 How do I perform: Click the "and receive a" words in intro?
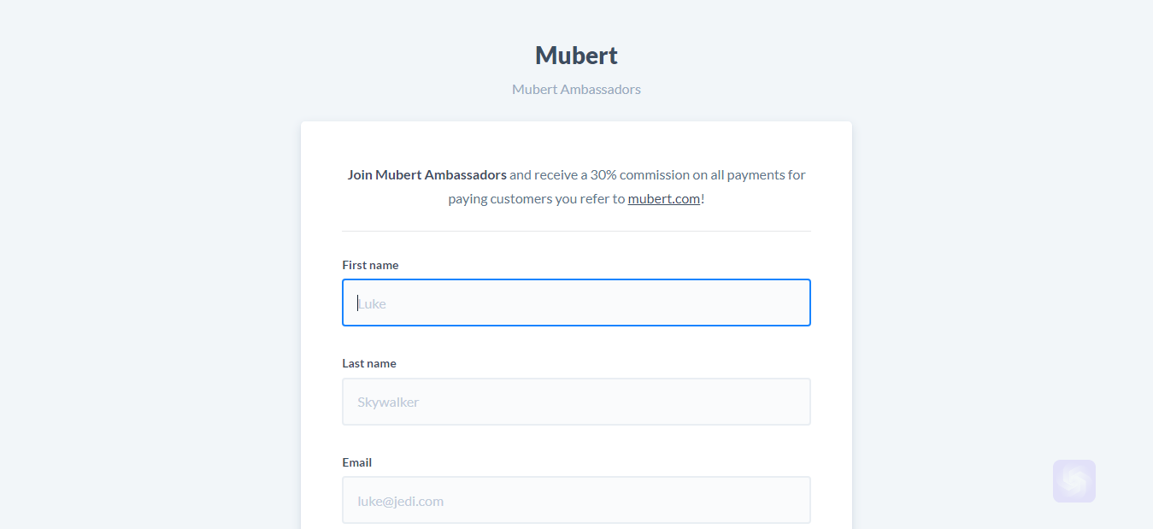coord(548,174)
